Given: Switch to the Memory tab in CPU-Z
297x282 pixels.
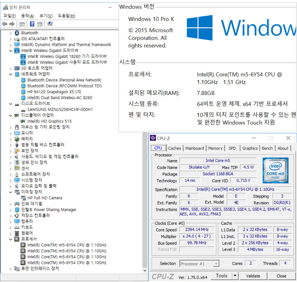Looking at the screenshot, I should tap(215, 148).
